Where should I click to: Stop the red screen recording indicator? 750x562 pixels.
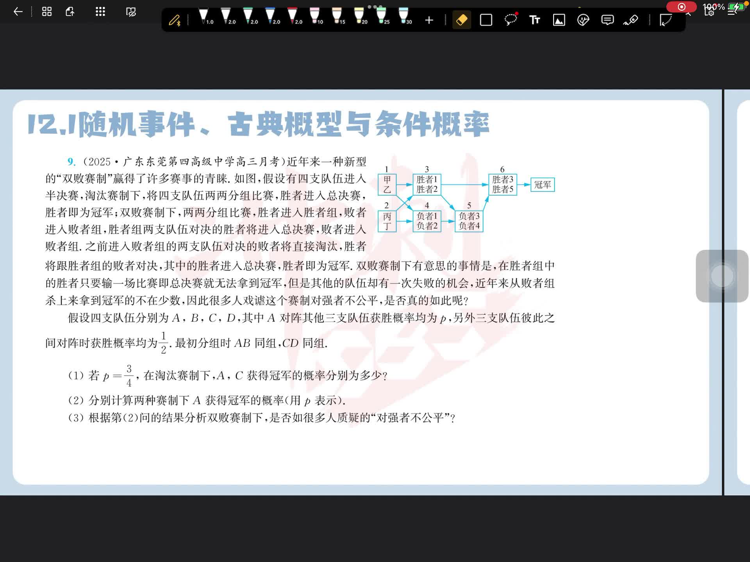(681, 7)
